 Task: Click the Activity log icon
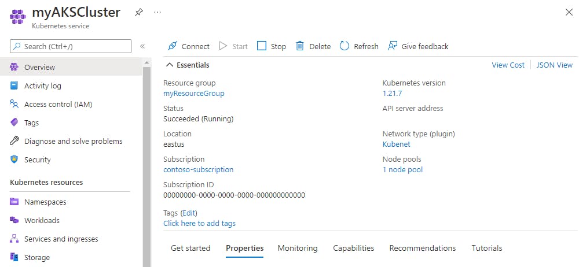point(14,86)
